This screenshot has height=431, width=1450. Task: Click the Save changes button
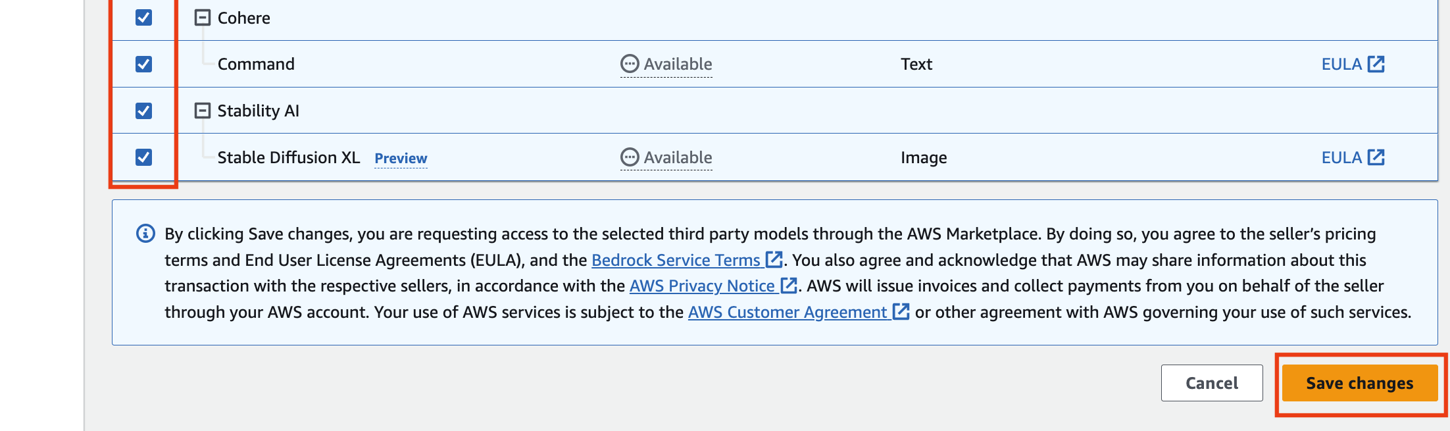tap(1359, 383)
